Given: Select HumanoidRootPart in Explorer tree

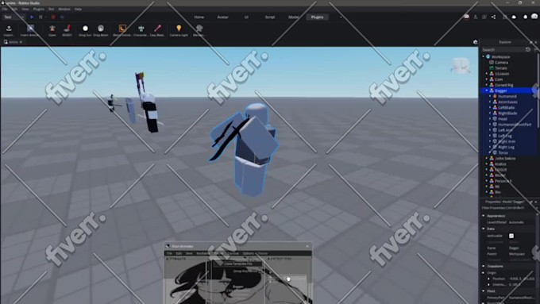Looking at the screenshot, I should pyautogui.click(x=515, y=125).
